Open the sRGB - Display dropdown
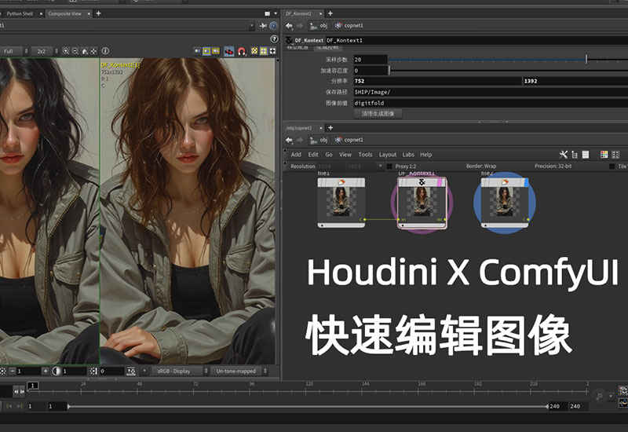This screenshot has height=432, width=628. (180, 371)
